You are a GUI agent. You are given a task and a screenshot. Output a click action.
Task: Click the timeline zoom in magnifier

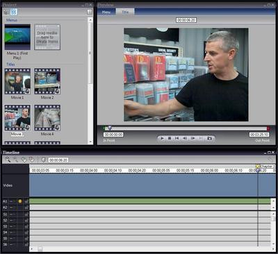(8, 160)
